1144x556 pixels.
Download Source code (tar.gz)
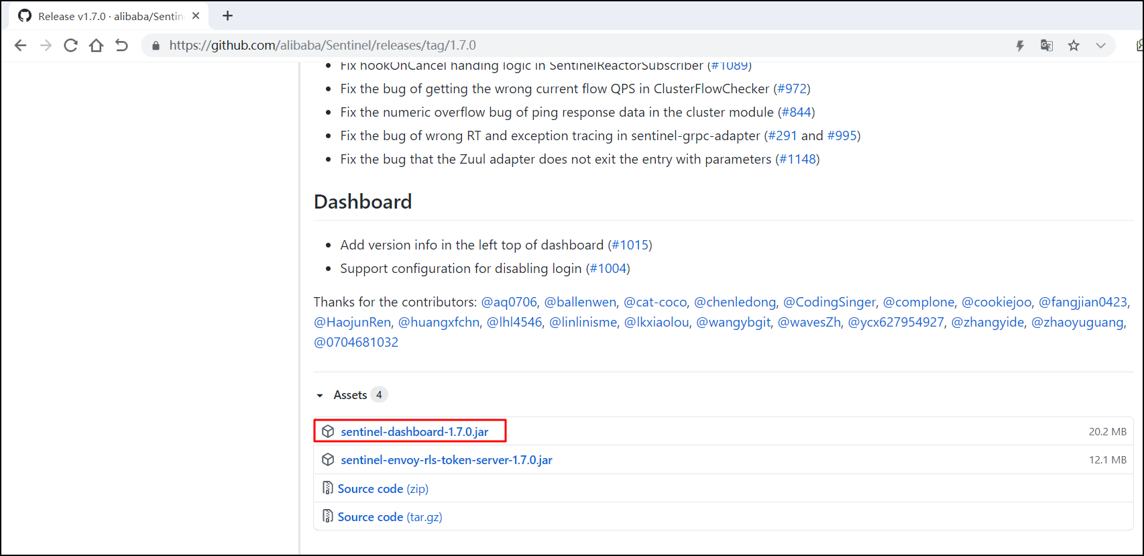point(390,517)
